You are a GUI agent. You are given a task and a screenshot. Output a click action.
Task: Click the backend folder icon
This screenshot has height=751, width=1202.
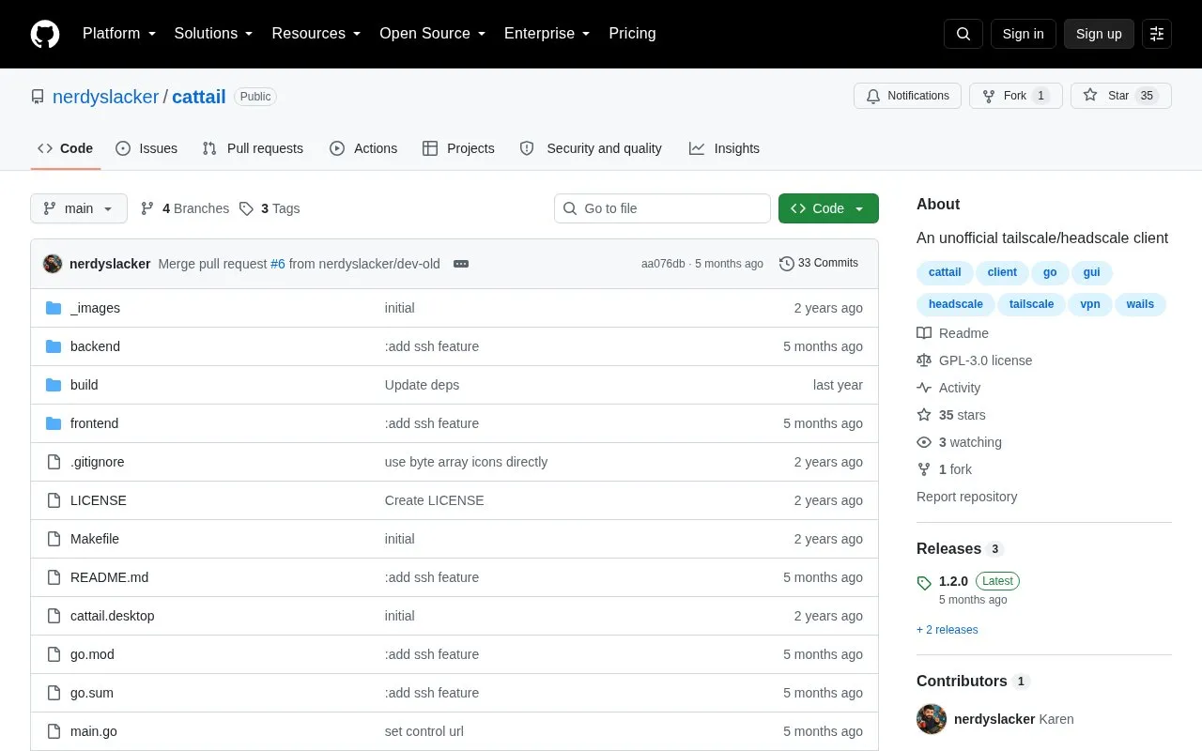pyautogui.click(x=54, y=346)
